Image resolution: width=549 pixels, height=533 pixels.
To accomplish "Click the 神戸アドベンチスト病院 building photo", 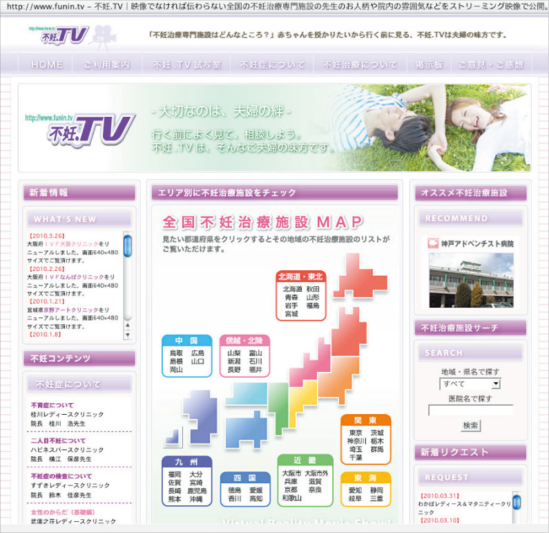I will pos(471,281).
